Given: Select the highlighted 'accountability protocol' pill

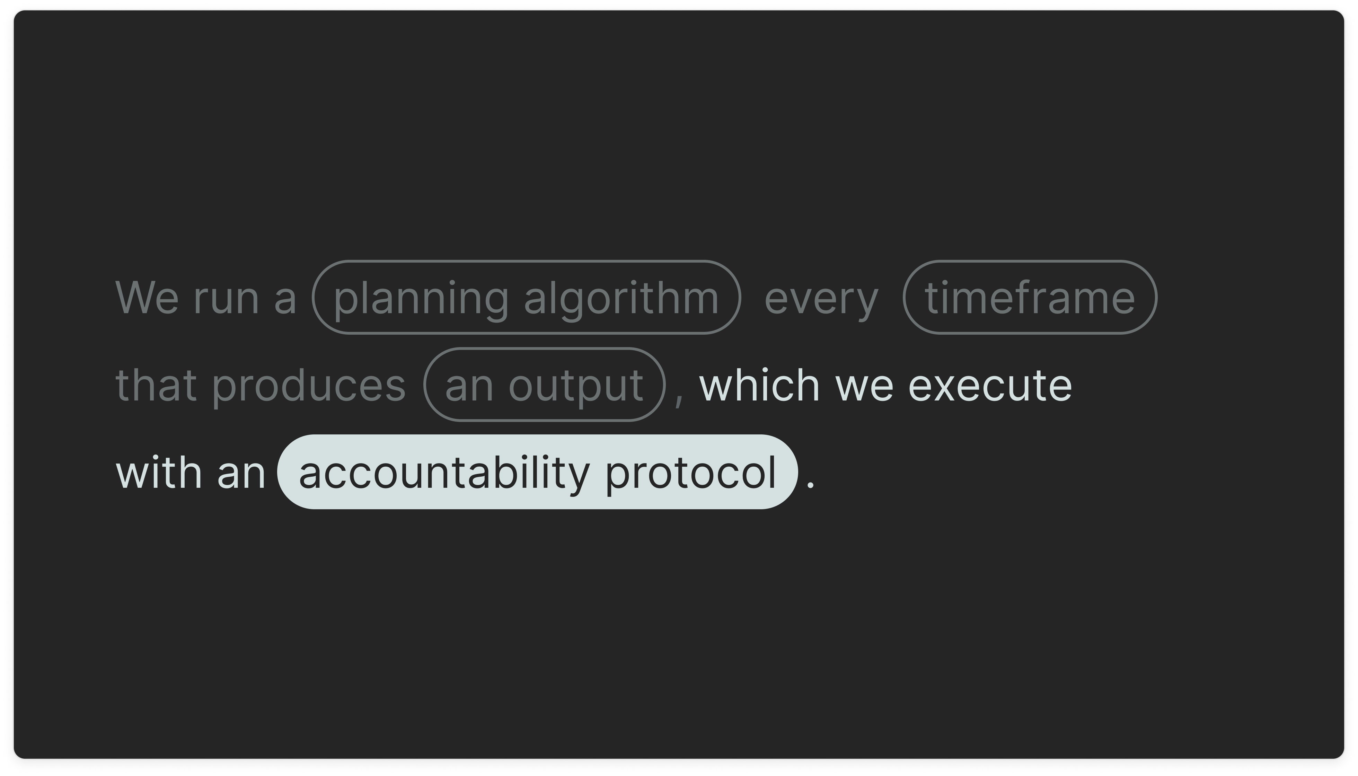Looking at the screenshot, I should [537, 472].
